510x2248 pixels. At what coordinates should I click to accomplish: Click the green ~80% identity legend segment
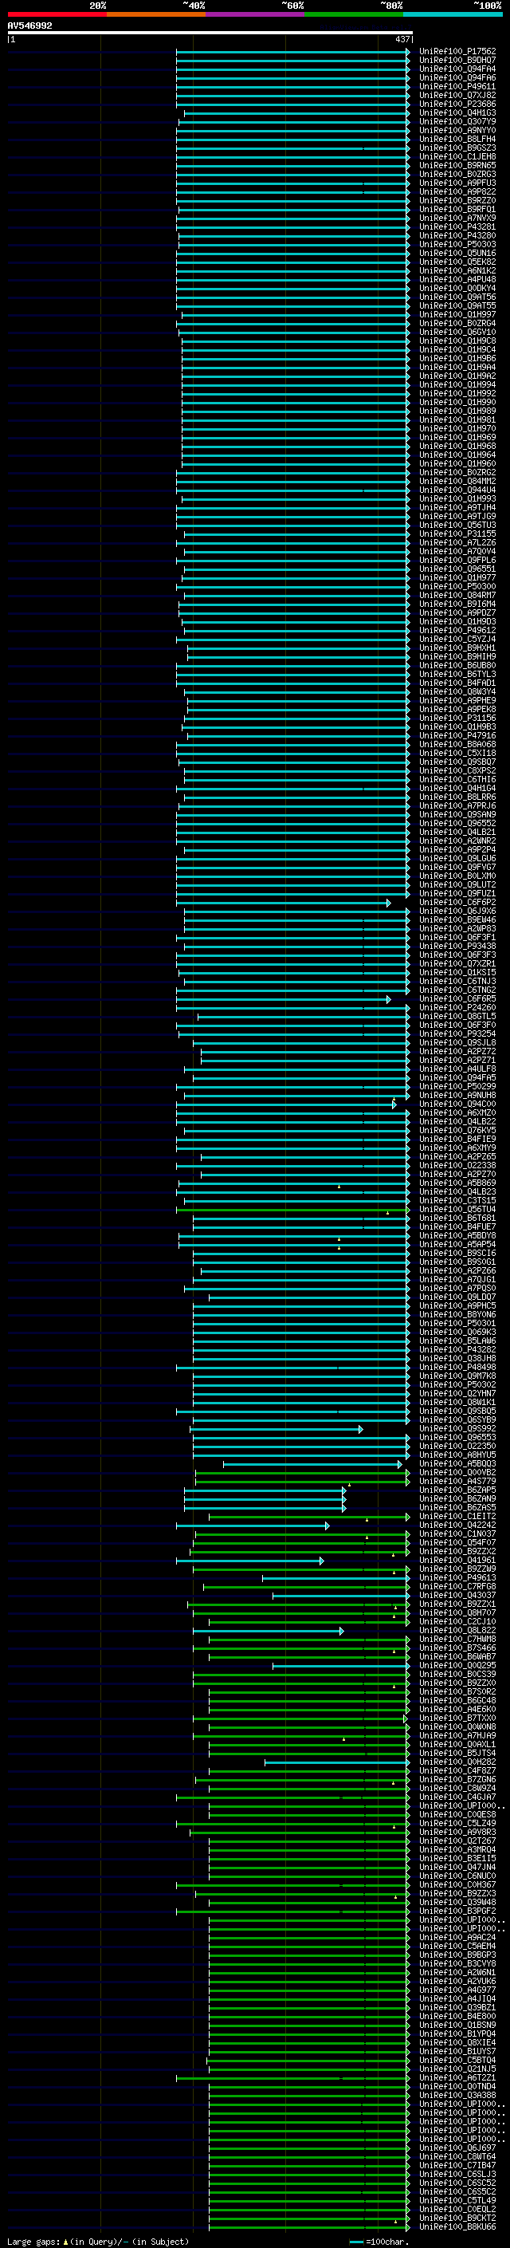[x=354, y=15]
